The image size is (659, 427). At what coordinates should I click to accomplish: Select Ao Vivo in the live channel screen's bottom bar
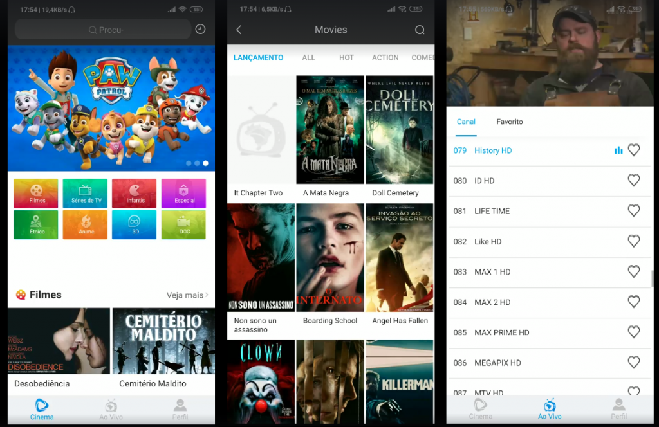550,410
